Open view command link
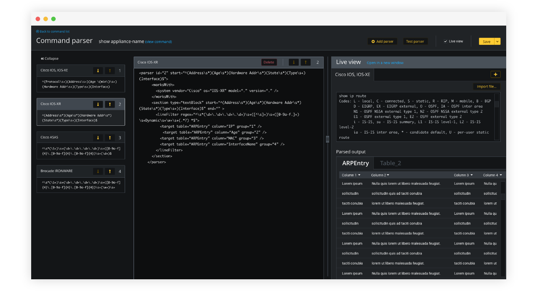The width and height of the screenshot is (537, 296). click(x=158, y=42)
